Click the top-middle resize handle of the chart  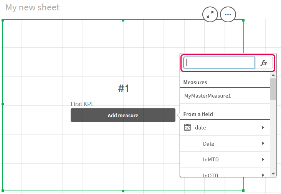123,20
